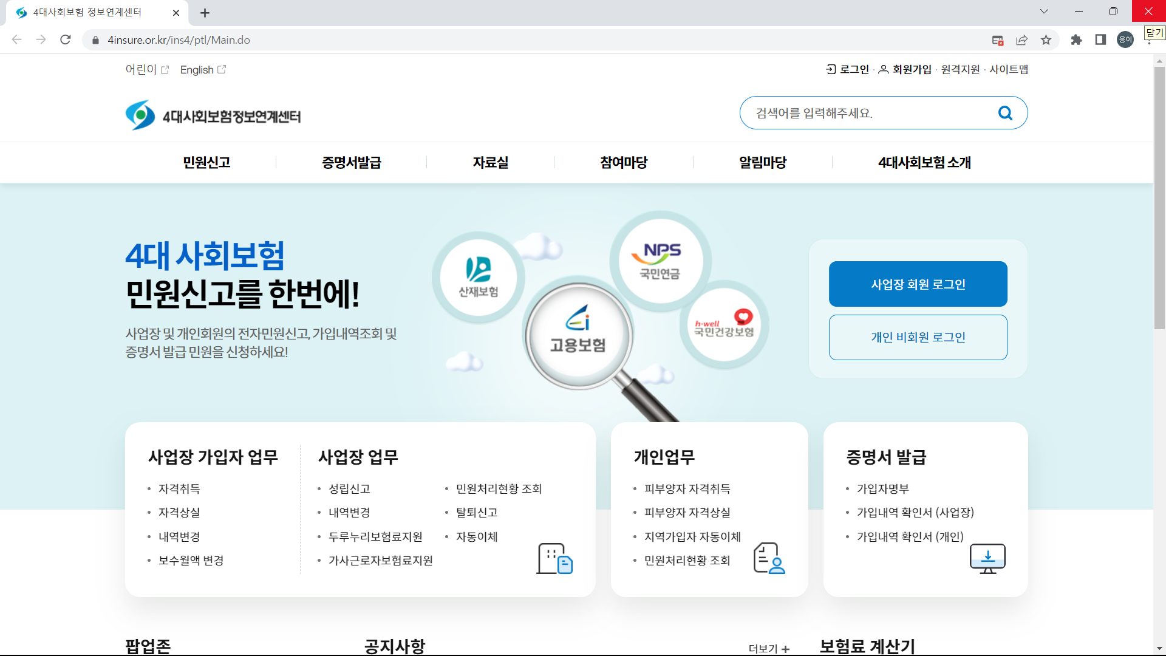Image resolution: width=1166 pixels, height=656 pixels.
Task: Open the browser tab search chevron
Action: (1044, 11)
